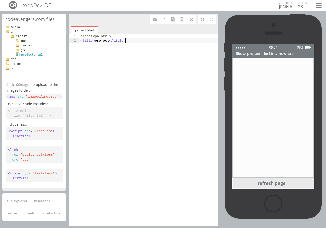
Task: Collapse the jenna2 folder
Action: tap(21, 36)
